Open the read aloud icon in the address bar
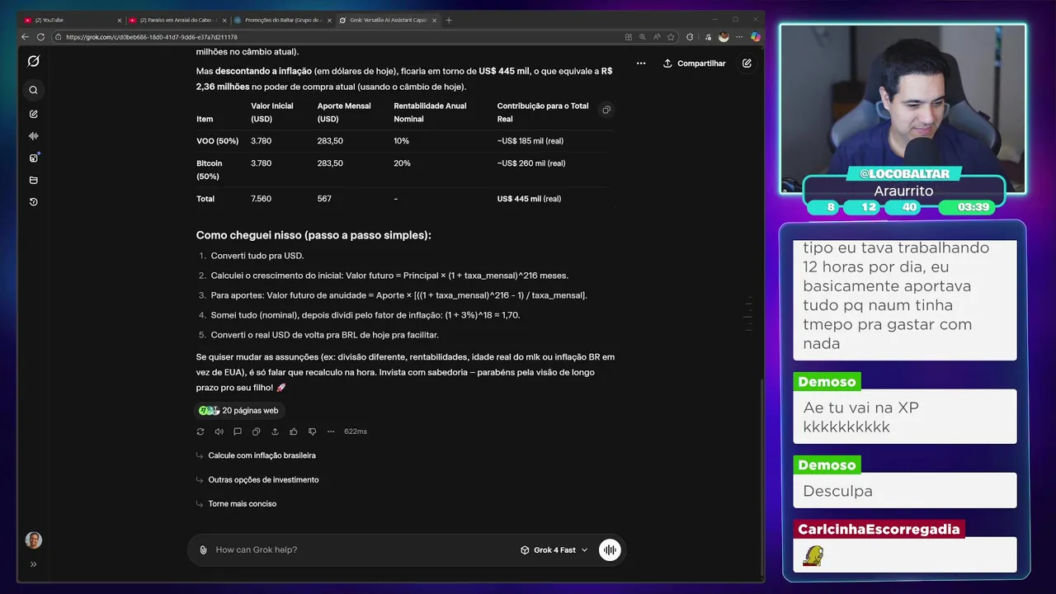 tap(656, 37)
